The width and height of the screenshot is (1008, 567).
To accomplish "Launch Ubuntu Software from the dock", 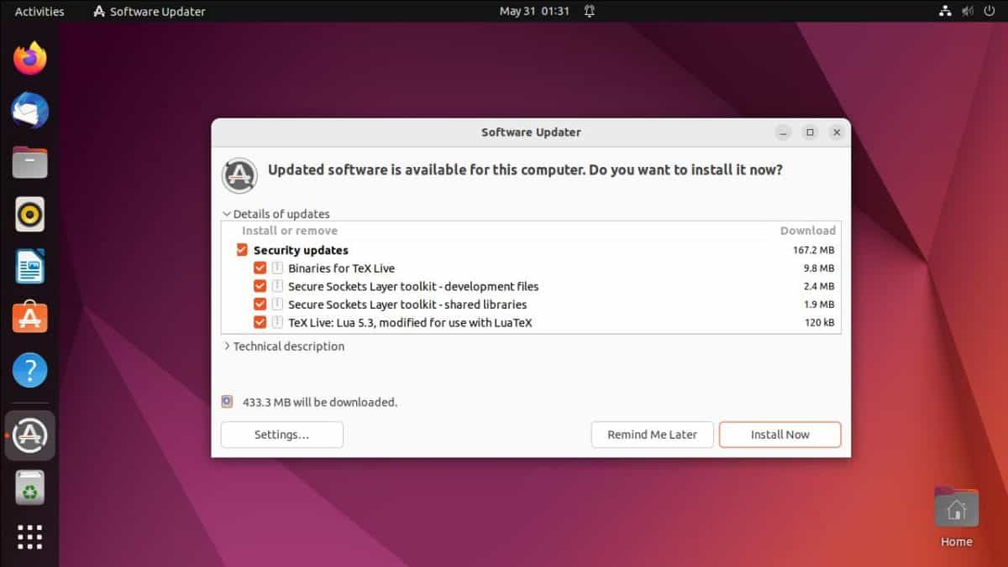I will (29, 318).
